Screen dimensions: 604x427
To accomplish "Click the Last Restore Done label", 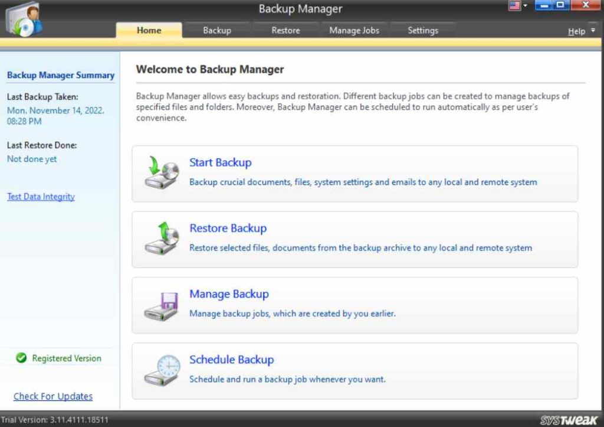I will click(42, 145).
